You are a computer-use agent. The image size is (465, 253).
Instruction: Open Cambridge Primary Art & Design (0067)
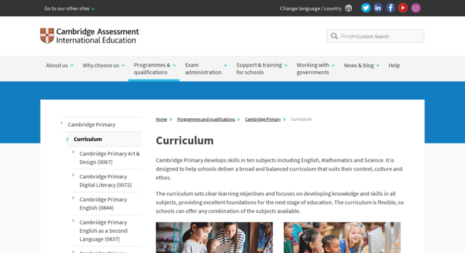(x=110, y=158)
